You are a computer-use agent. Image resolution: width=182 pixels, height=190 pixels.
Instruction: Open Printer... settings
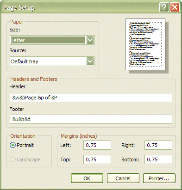pos(159,178)
